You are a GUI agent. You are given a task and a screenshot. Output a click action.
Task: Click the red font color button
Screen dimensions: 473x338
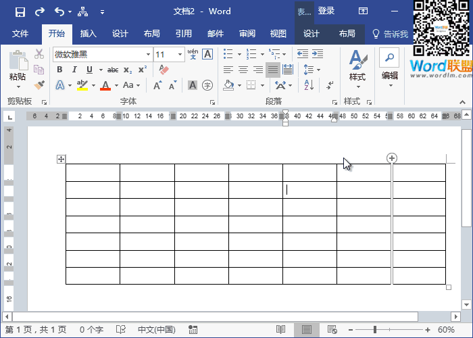click(105, 85)
